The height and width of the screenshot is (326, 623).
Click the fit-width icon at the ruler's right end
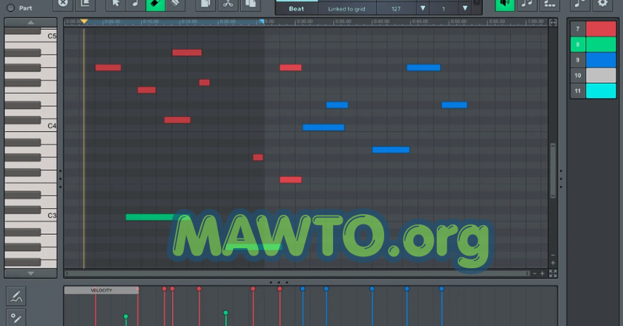[553, 22]
